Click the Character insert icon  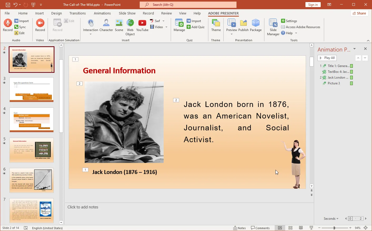106,25
